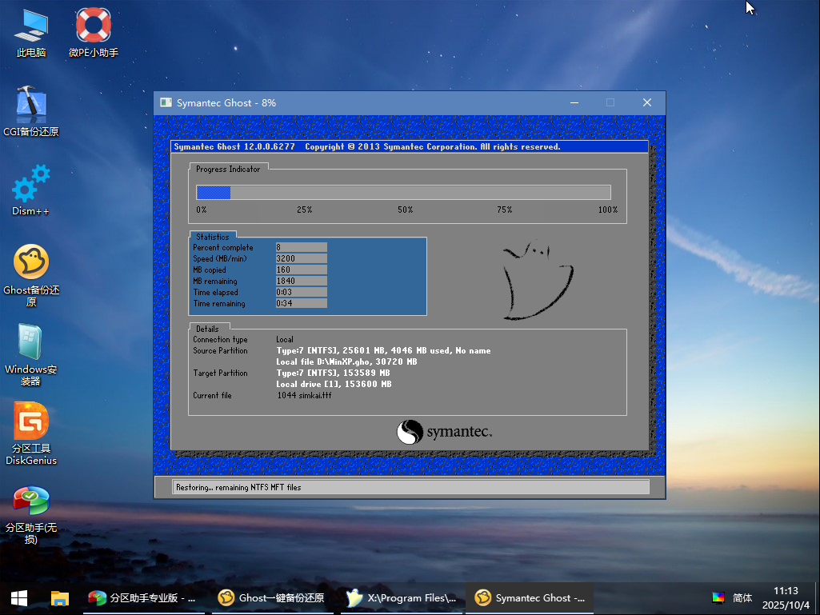This screenshot has height=615, width=820.
Task: Click the Symantec Ghost window title icon
Action: point(166,102)
